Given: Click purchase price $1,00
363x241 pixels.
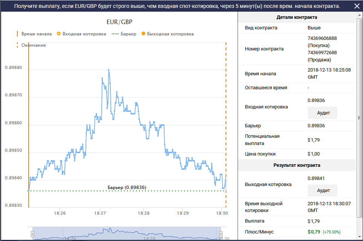Looking at the screenshot, I should coord(313,154).
